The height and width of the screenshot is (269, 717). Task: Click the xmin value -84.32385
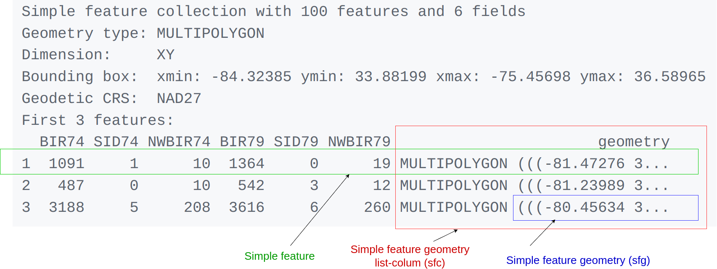coord(251,76)
